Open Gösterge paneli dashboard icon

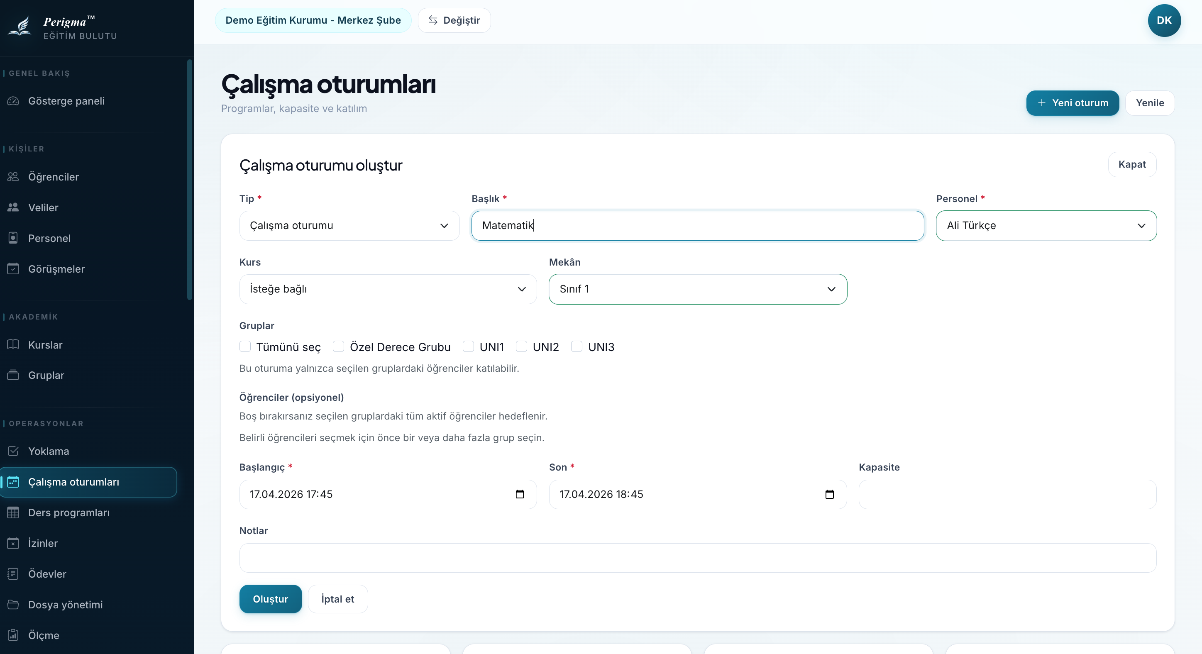click(13, 101)
